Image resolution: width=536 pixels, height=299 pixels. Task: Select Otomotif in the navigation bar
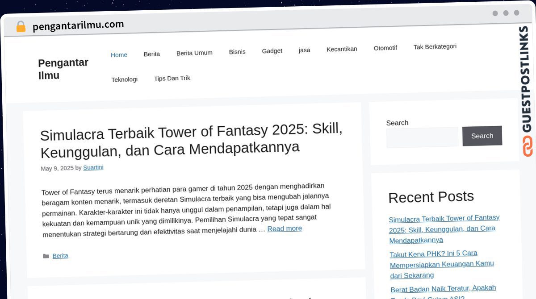[385, 48]
